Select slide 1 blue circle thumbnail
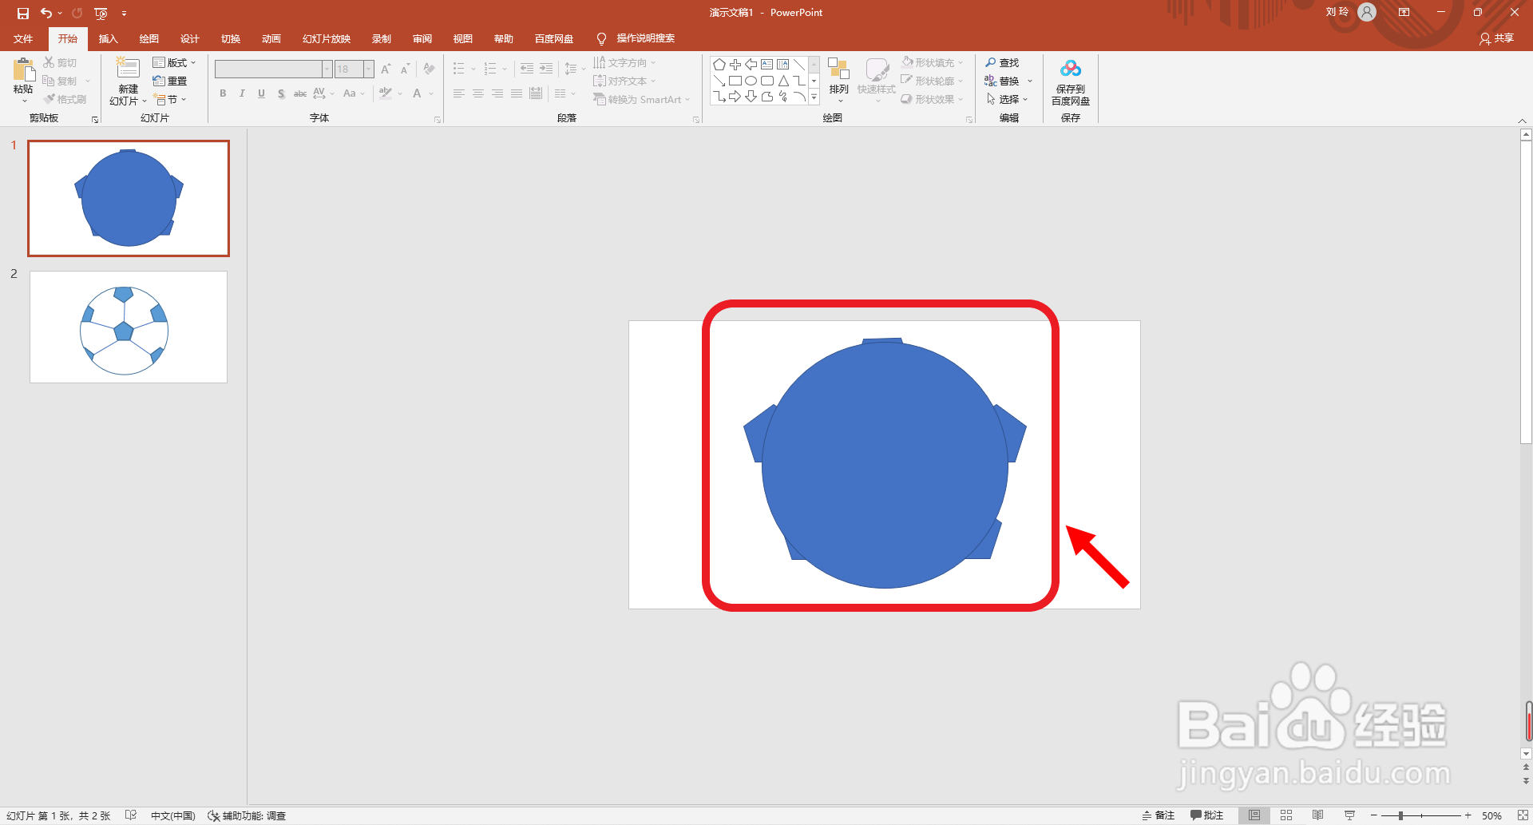 pyautogui.click(x=129, y=198)
